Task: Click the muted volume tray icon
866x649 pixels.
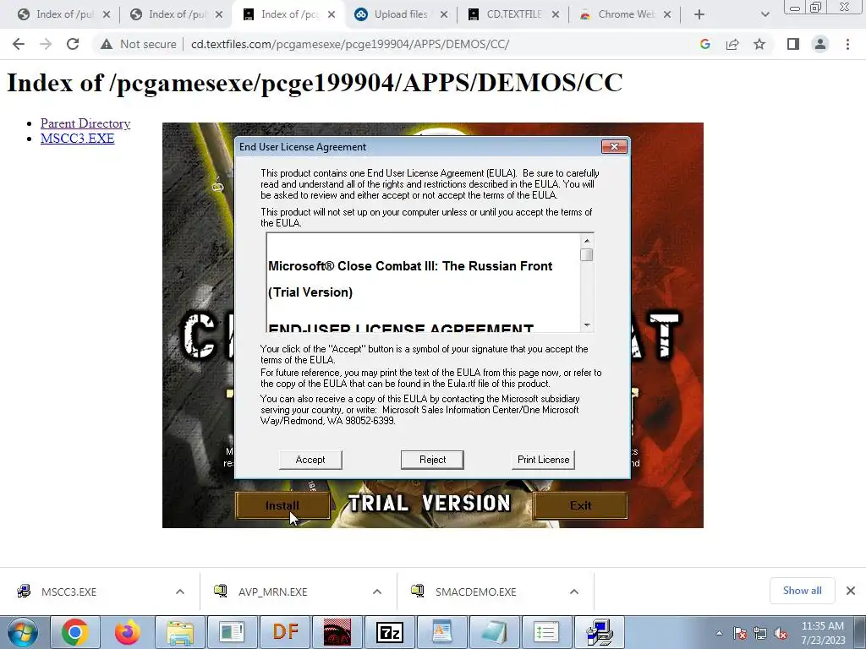Action: 781,633
